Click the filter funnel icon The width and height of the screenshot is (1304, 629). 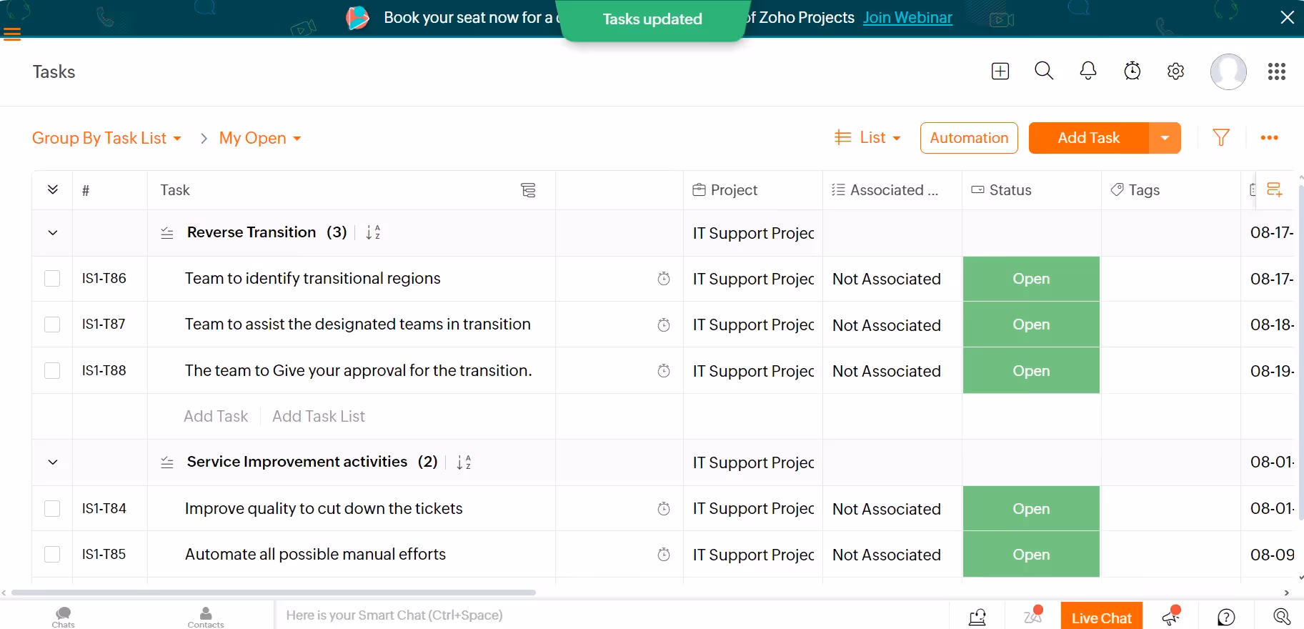1221,138
